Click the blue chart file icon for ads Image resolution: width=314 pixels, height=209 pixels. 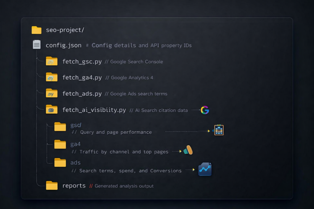(x=205, y=169)
